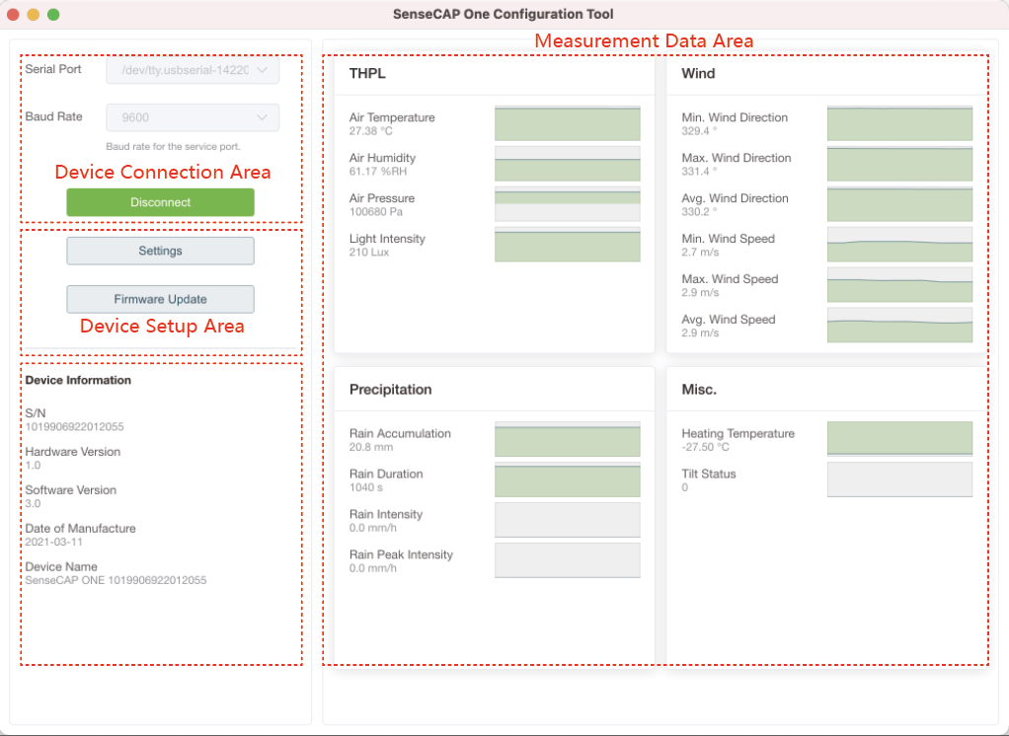Click the Tilt Status label
1009x736 pixels.
(709, 474)
